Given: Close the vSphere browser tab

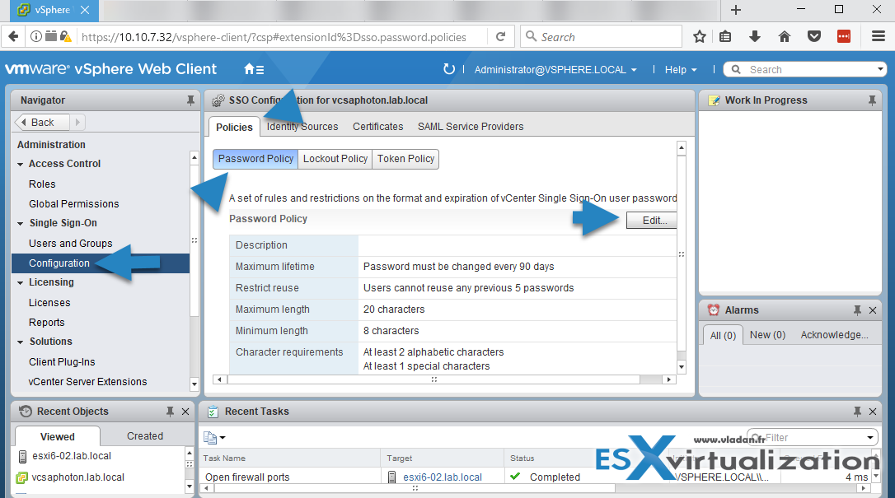Looking at the screenshot, I should (85, 10).
